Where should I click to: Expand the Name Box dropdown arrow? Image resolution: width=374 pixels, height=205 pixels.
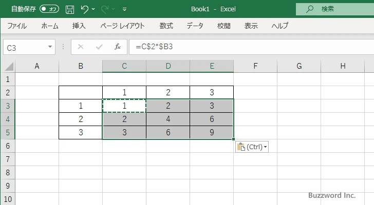click(x=50, y=47)
